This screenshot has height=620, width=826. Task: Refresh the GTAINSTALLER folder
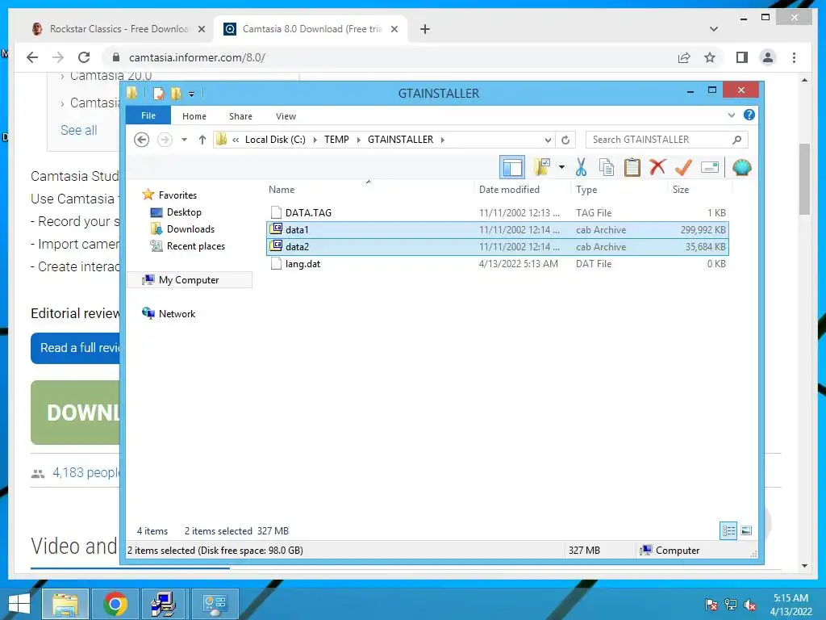[x=565, y=140]
